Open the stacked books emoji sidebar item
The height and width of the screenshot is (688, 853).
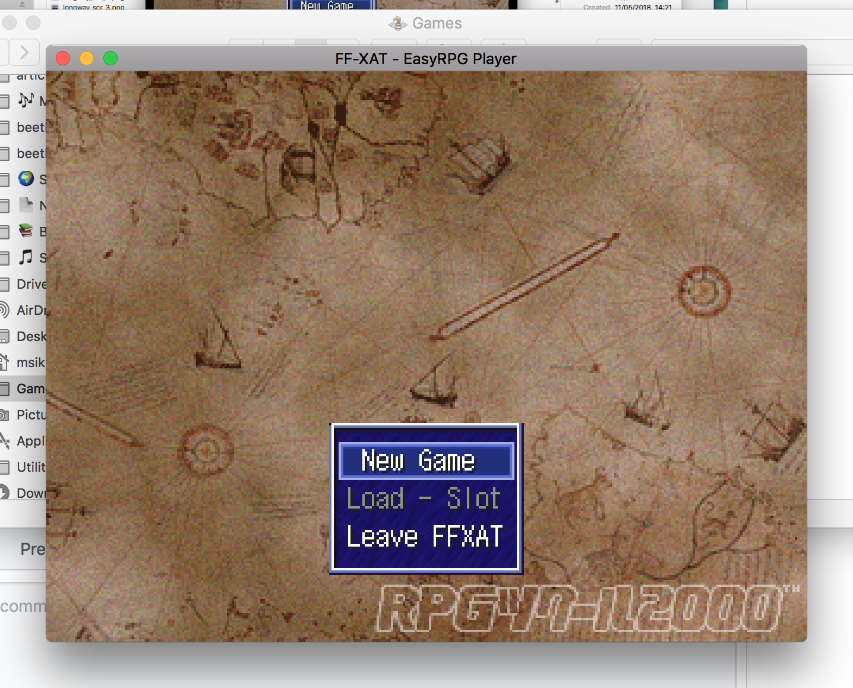click(x=24, y=231)
